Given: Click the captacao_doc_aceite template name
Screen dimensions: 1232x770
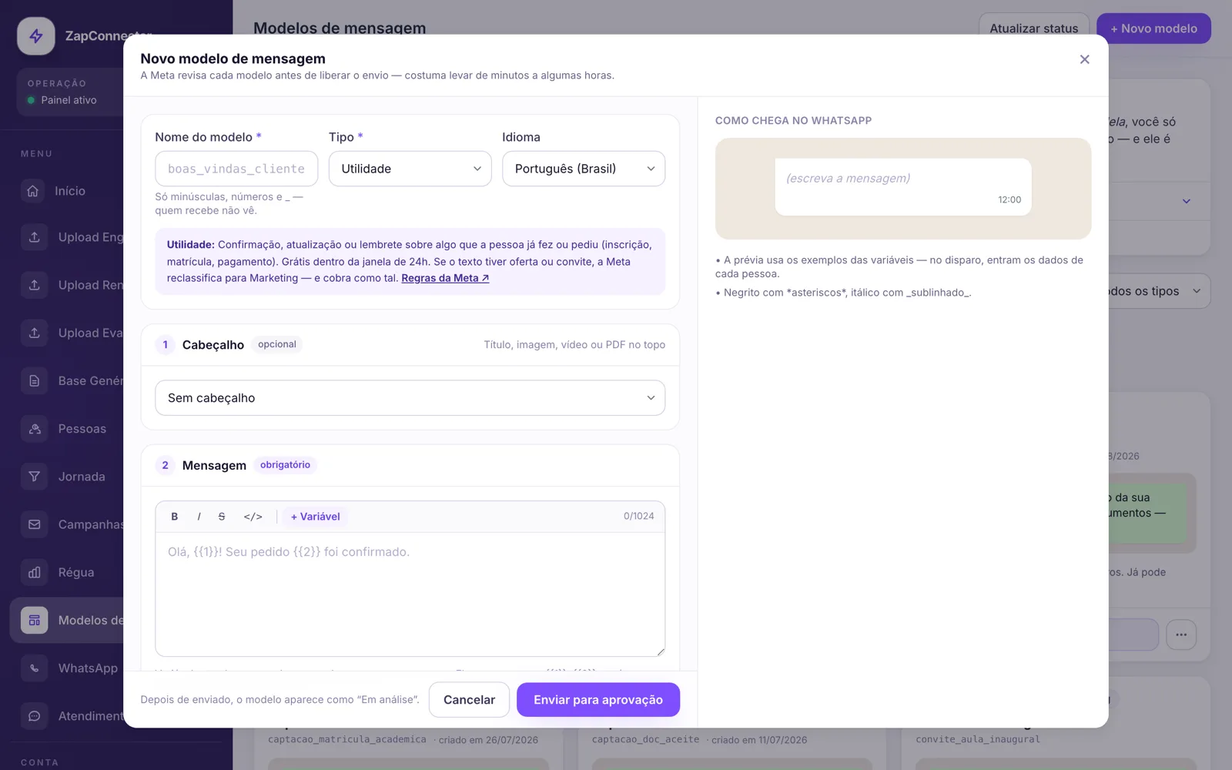Looking at the screenshot, I should 645,739.
